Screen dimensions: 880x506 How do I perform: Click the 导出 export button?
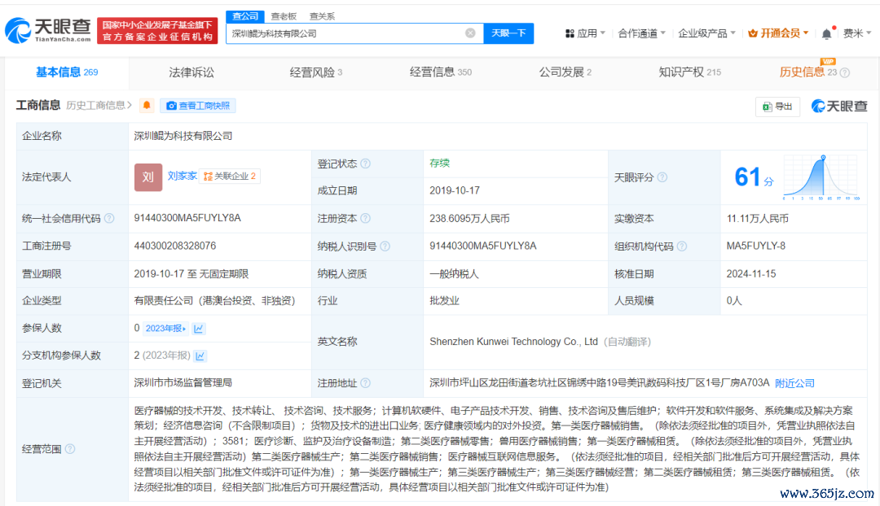(777, 107)
